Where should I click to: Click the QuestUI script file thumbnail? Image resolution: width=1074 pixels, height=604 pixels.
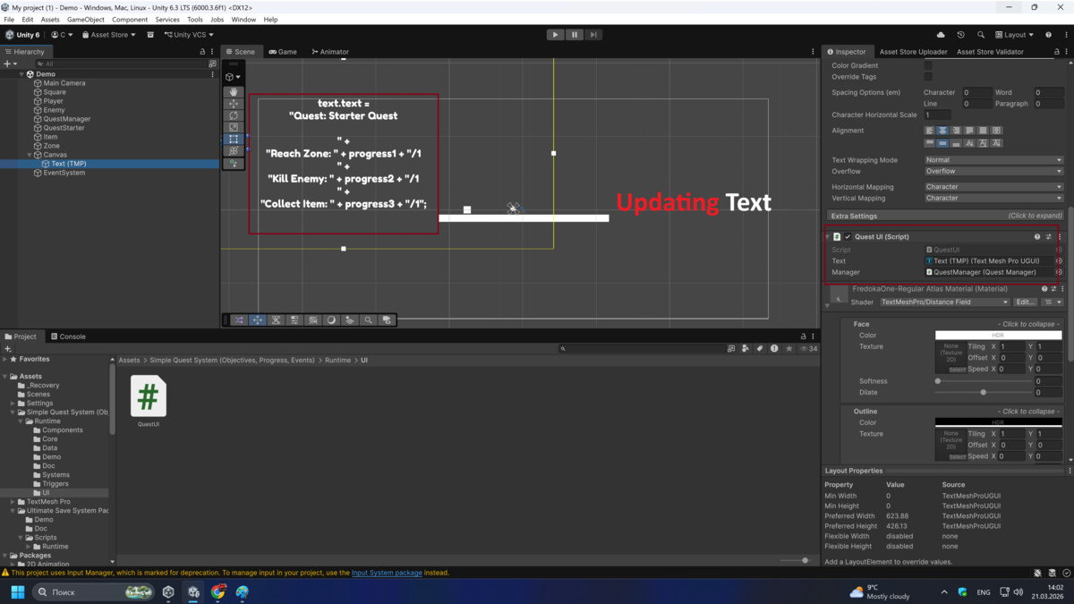[149, 396]
